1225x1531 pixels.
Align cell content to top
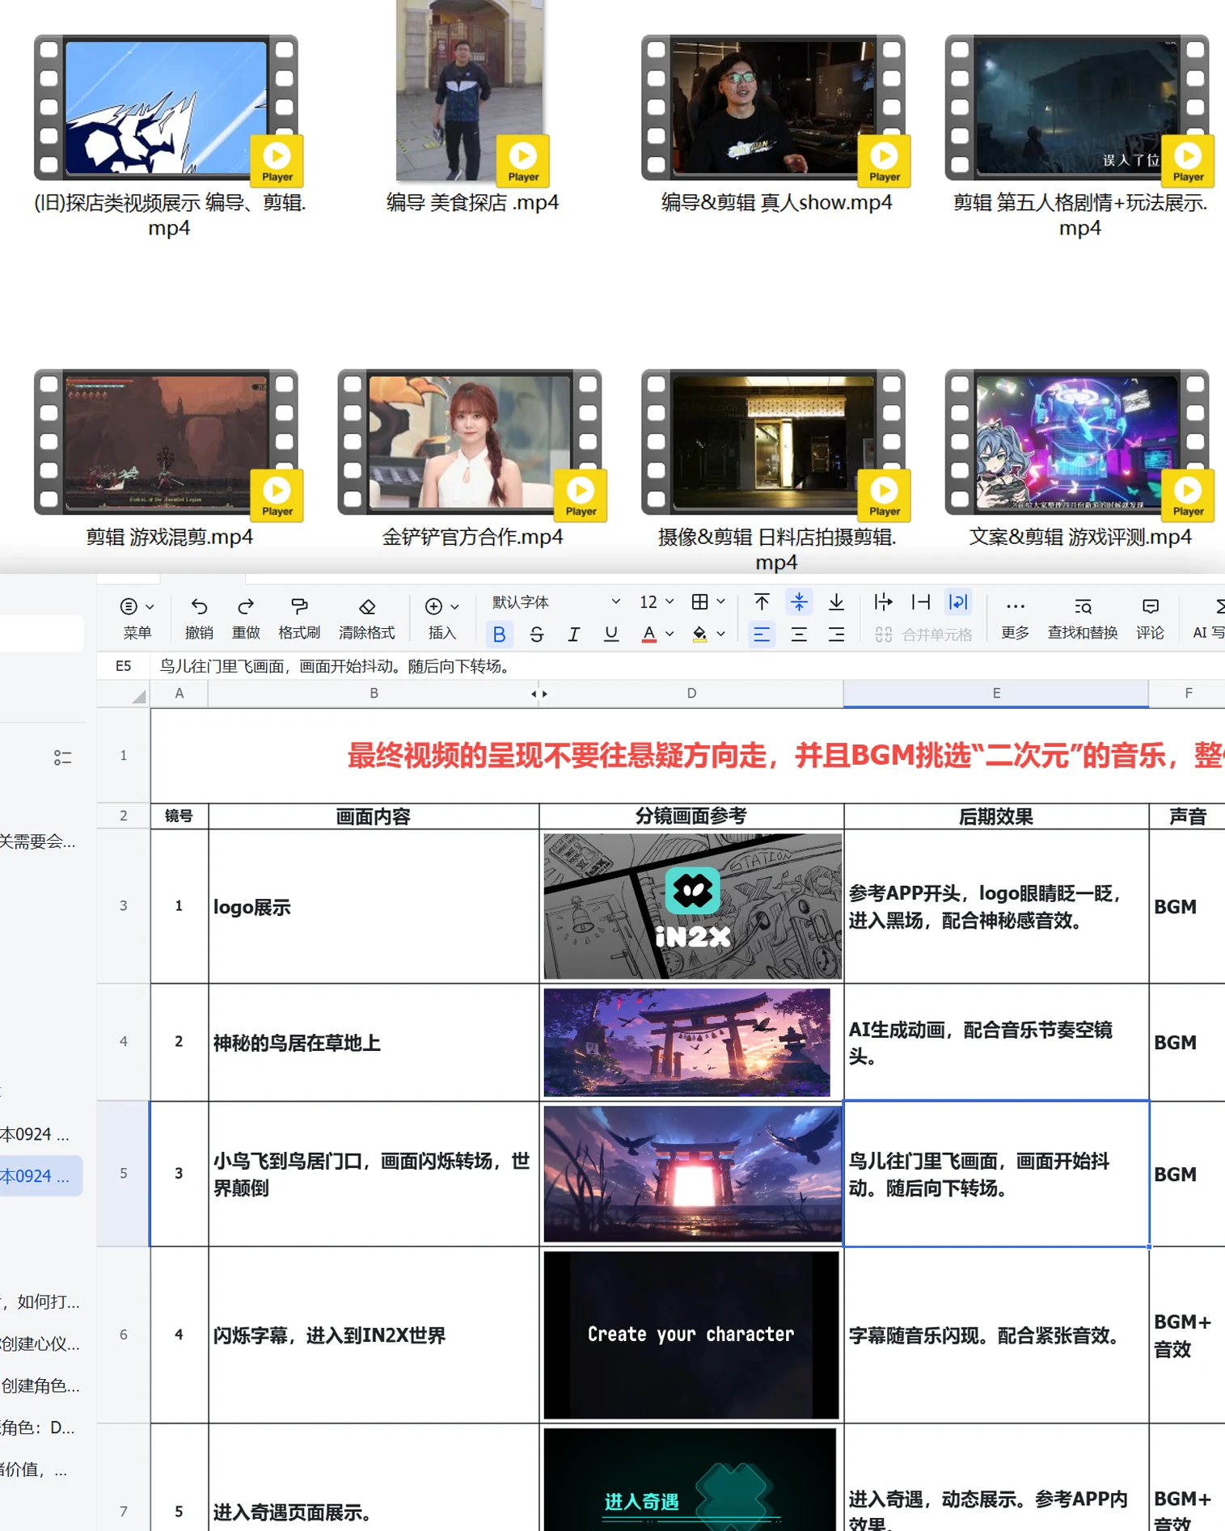762,602
